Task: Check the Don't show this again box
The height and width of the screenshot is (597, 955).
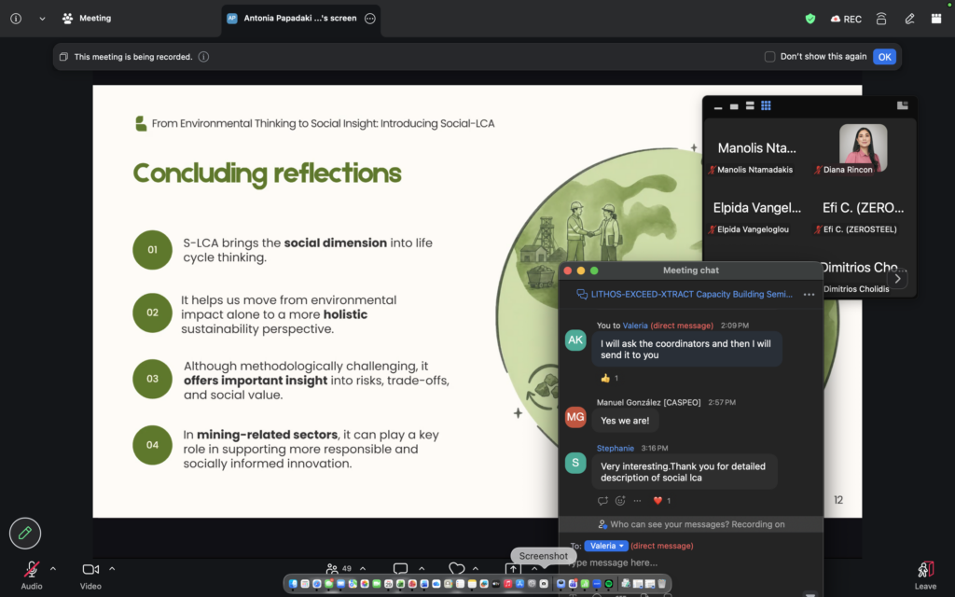Action: tap(769, 57)
